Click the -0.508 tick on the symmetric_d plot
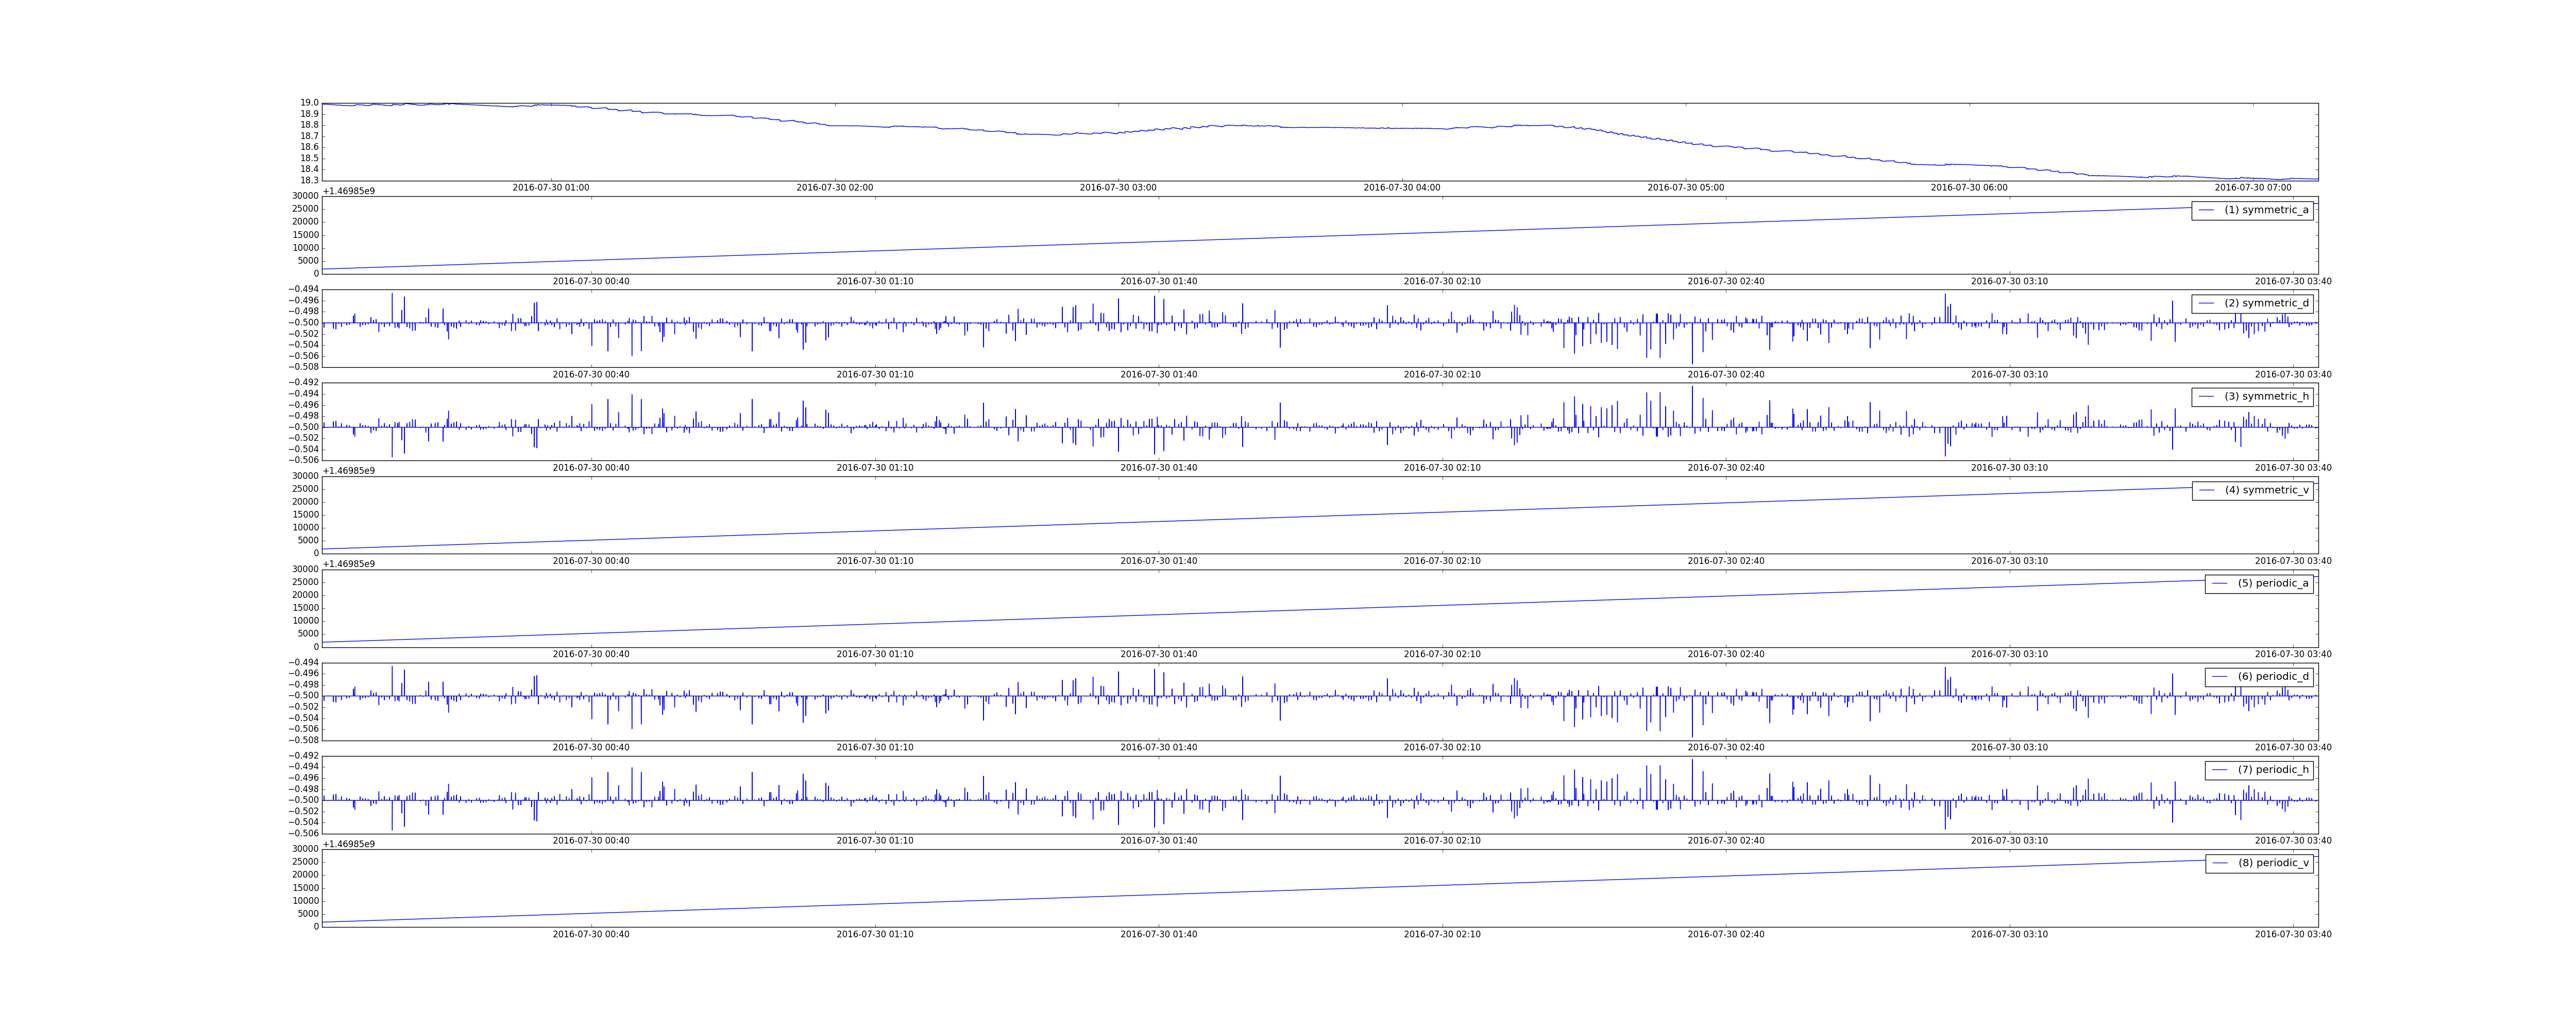The width and height of the screenshot is (2576, 1030). (304, 367)
